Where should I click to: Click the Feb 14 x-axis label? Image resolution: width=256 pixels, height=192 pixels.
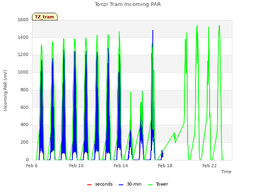point(121,166)
